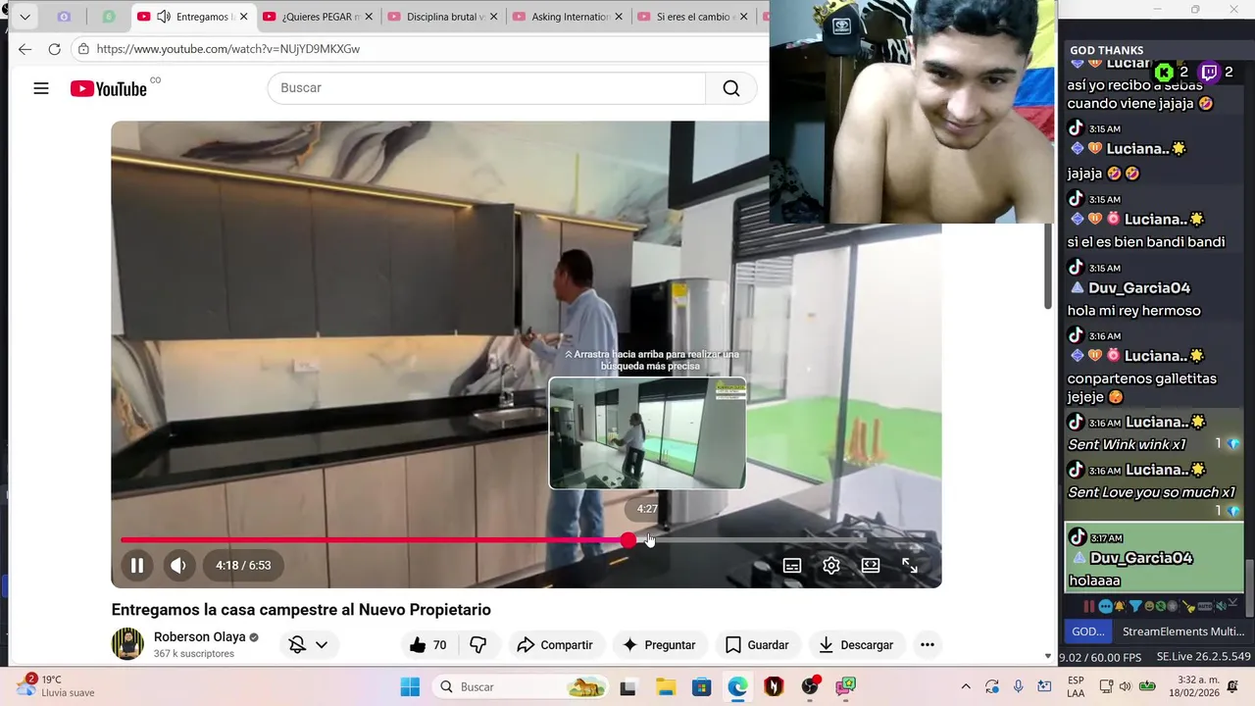Like the video with thumbs up
Image resolution: width=1255 pixels, height=706 pixels.
tap(427, 644)
